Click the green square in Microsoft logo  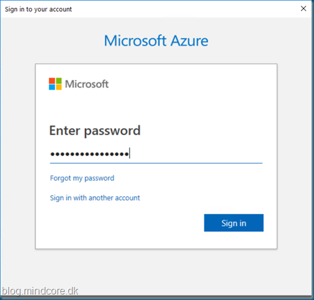coord(58,81)
